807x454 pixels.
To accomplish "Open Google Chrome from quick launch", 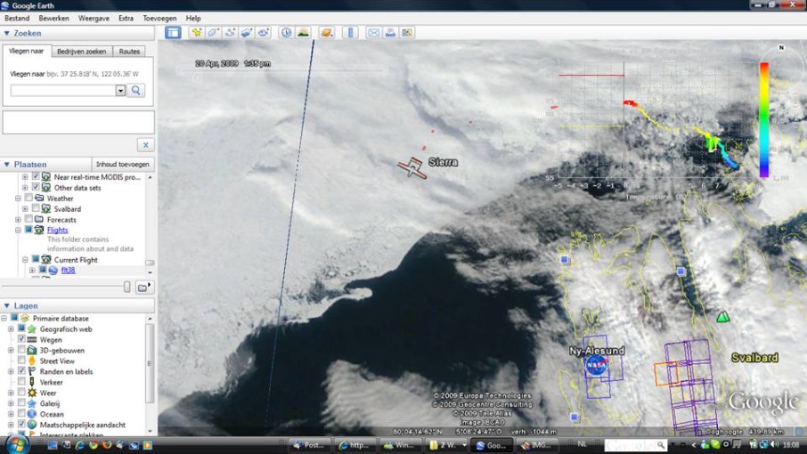I will click(x=94, y=445).
